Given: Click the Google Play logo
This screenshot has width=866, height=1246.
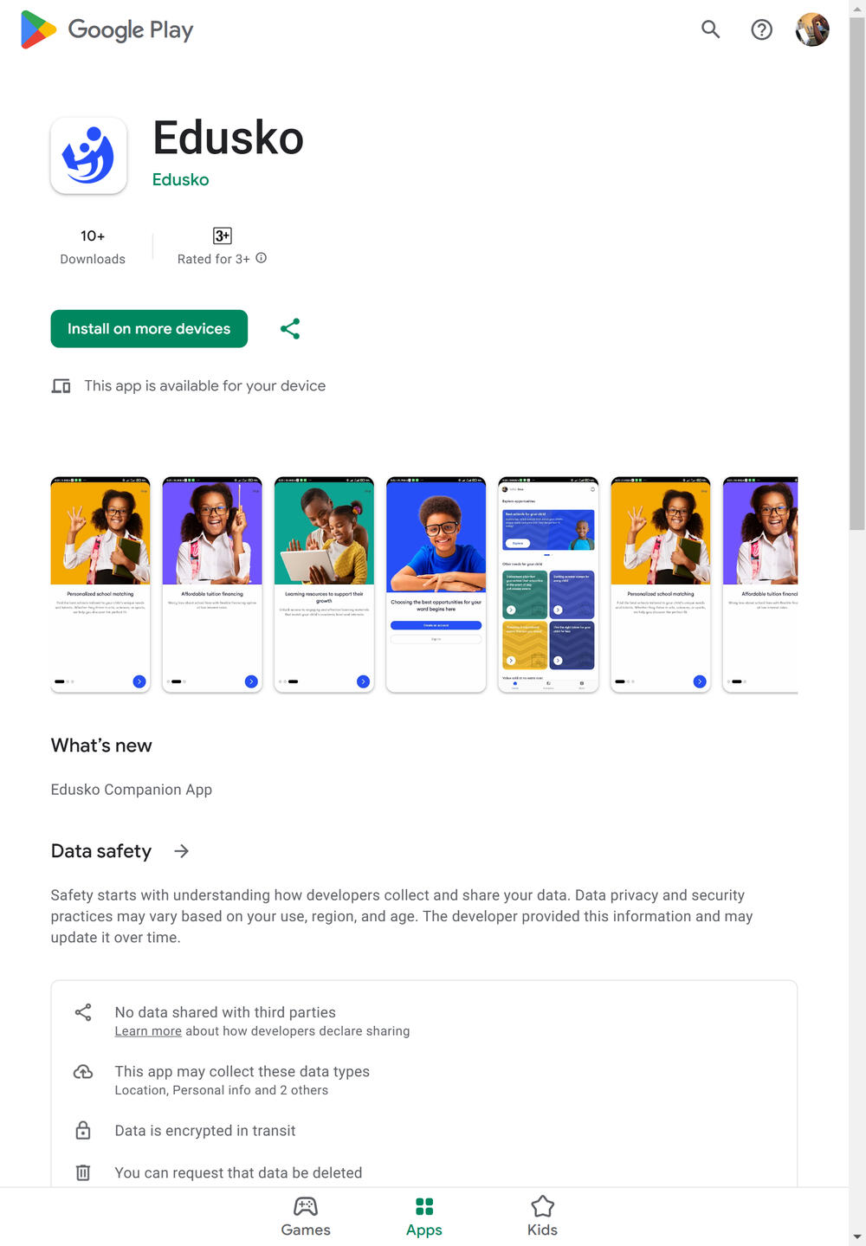Looking at the screenshot, I should point(107,29).
